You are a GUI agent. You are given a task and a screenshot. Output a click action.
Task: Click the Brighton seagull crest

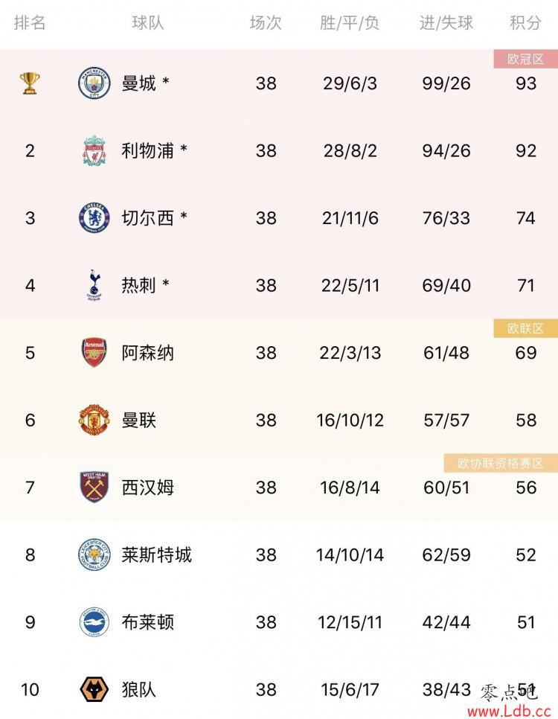94,622
